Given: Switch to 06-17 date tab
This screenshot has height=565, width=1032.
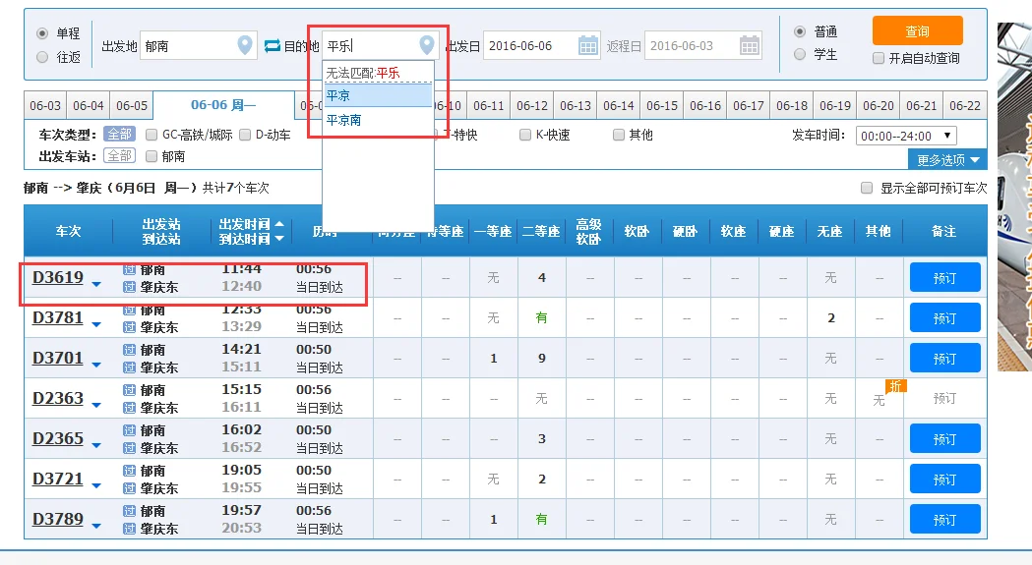Looking at the screenshot, I should tap(749, 105).
